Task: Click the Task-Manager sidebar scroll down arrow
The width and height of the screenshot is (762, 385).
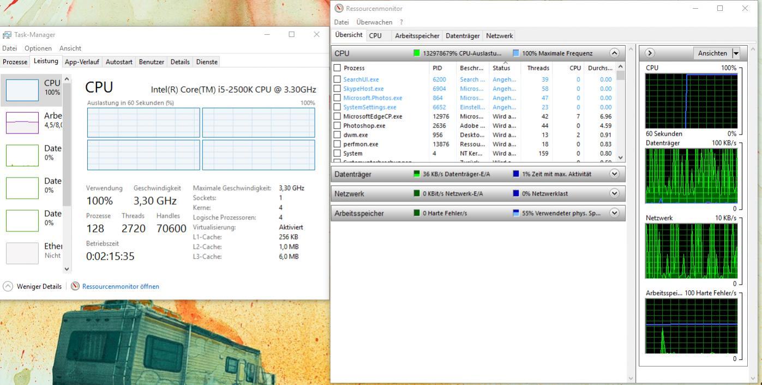Action: (x=67, y=268)
